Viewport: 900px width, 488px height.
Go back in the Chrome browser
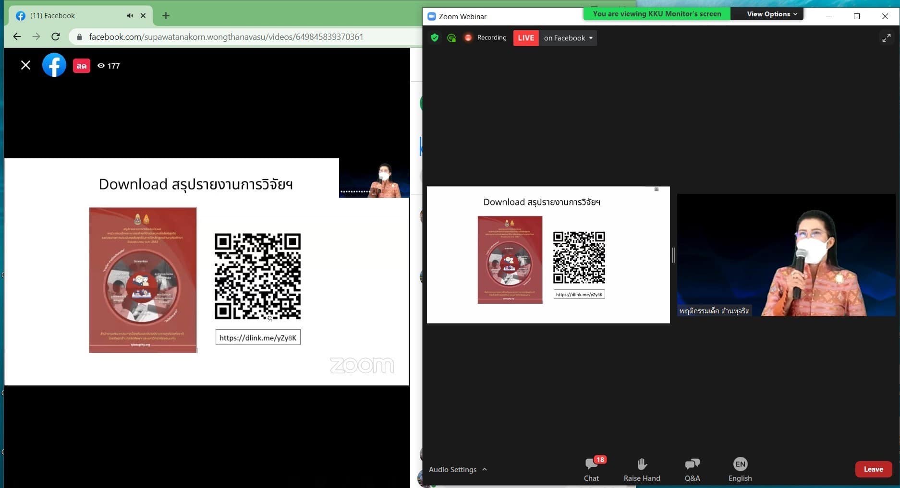[17, 36]
